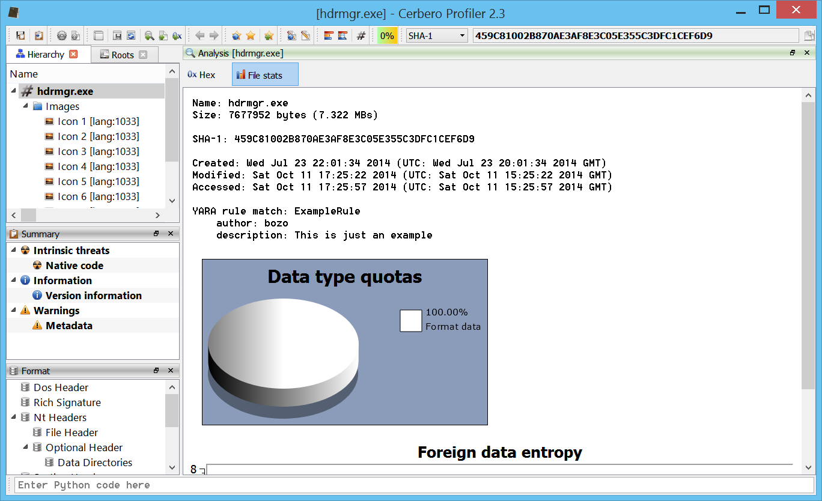Viewport: 822px width, 501px height.
Task: Select Icon 2 [lang:1033]
Action: (99, 136)
